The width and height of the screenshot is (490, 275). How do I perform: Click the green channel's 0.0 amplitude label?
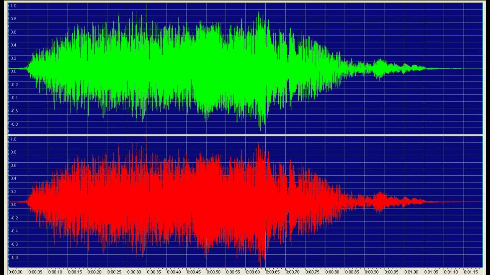click(x=13, y=71)
